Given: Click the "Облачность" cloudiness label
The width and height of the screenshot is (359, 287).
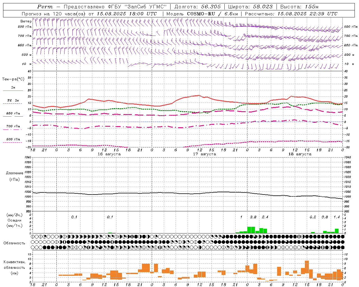Looking at the screenshot, I should click(x=14, y=243).
